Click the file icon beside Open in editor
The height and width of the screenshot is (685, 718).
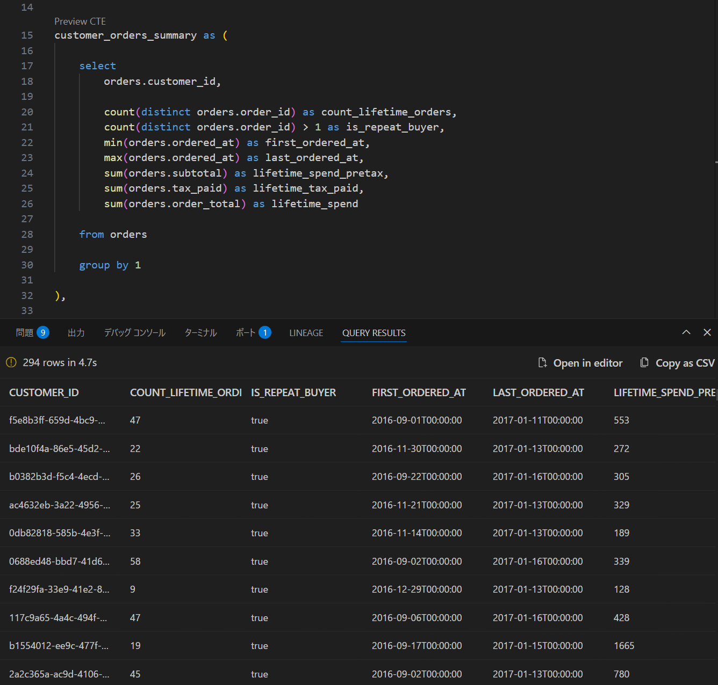(x=543, y=363)
